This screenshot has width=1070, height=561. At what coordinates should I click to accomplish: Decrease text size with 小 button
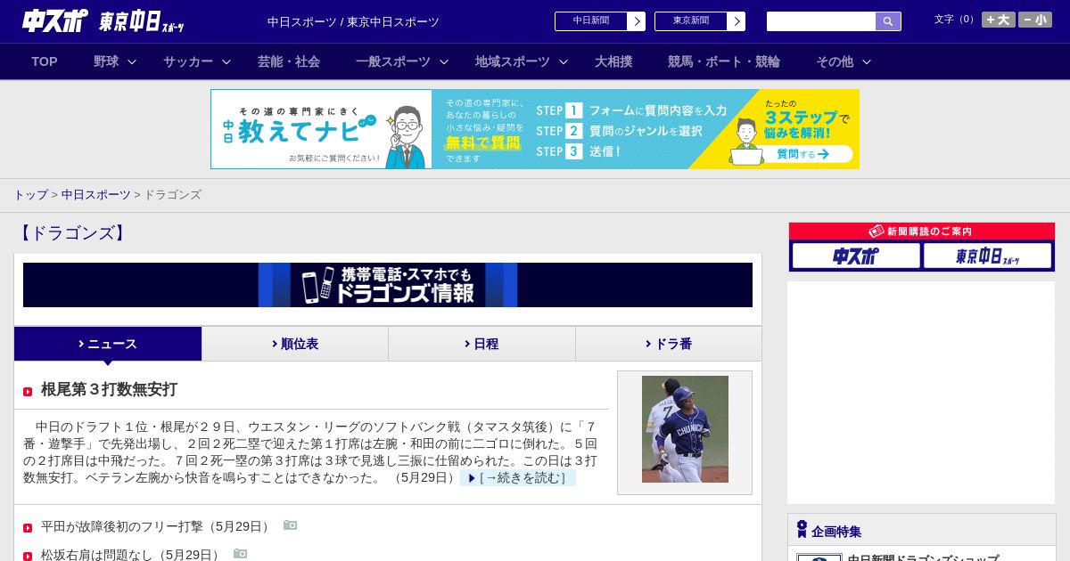(1035, 20)
